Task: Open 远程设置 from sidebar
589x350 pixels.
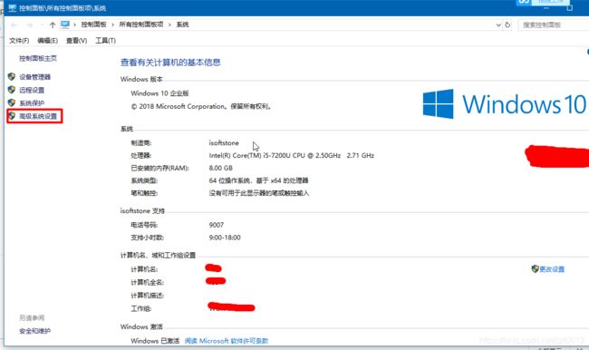Action: click(32, 91)
